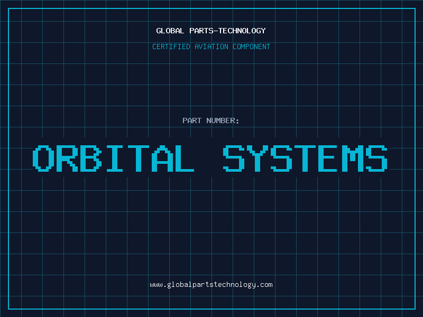Open the www.globalpartstechnology.com website link
The image size is (423, 317).
(x=211, y=285)
